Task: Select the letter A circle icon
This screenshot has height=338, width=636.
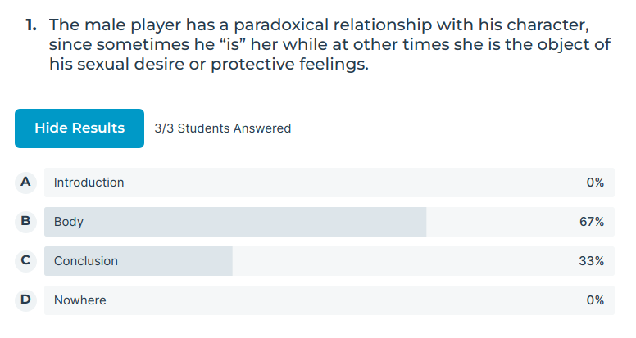Action: click(25, 183)
